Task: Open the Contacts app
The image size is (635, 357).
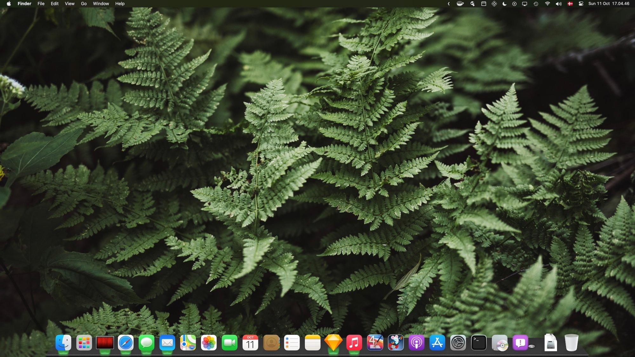Action: pos(271,343)
